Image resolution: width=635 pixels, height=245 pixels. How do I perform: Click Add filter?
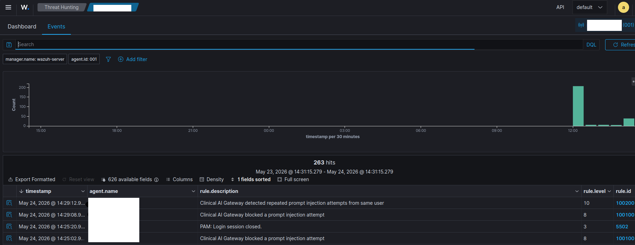pos(133,59)
